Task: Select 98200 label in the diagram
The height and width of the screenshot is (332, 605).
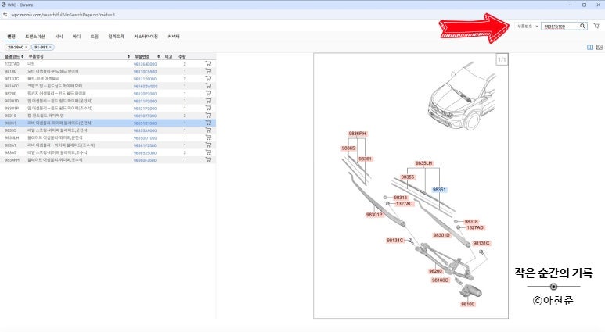Action: (x=435, y=271)
